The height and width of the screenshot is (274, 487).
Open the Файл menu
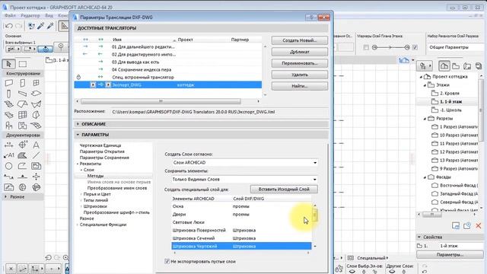10,15
